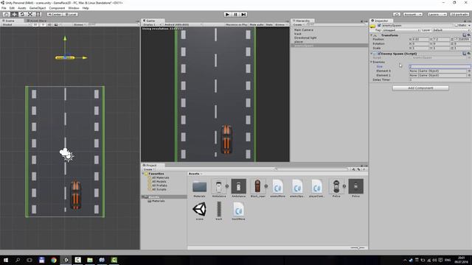
Task: Open the Layers dropdown
Action: [437, 15]
